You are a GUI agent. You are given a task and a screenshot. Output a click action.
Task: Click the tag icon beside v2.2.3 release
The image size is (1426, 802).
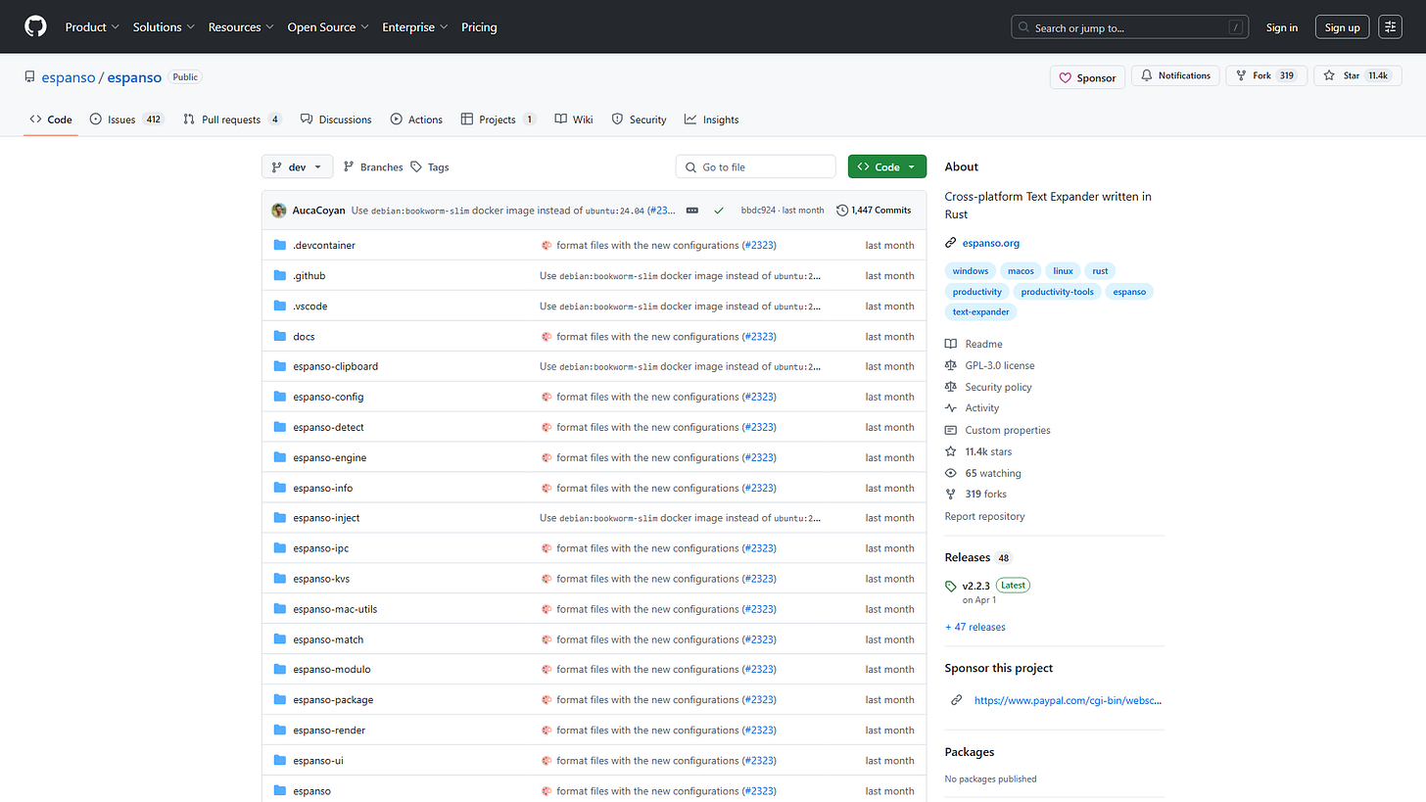(951, 587)
